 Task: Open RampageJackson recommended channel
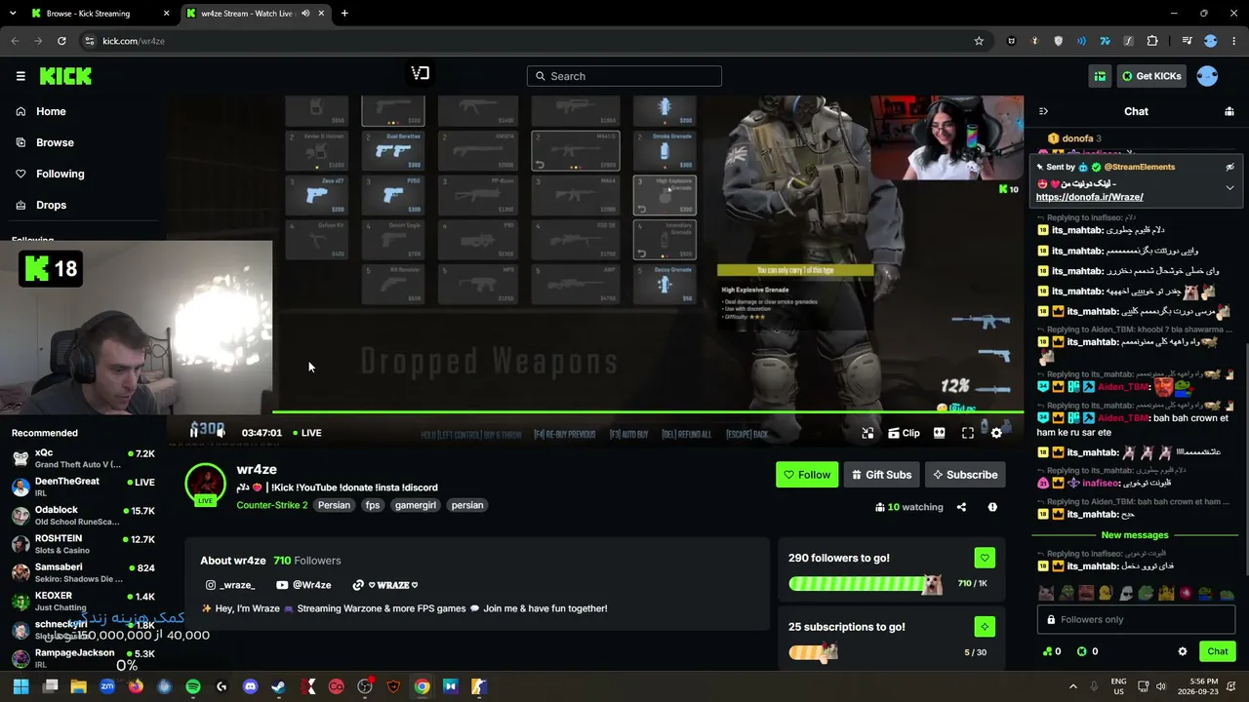pos(84,657)
